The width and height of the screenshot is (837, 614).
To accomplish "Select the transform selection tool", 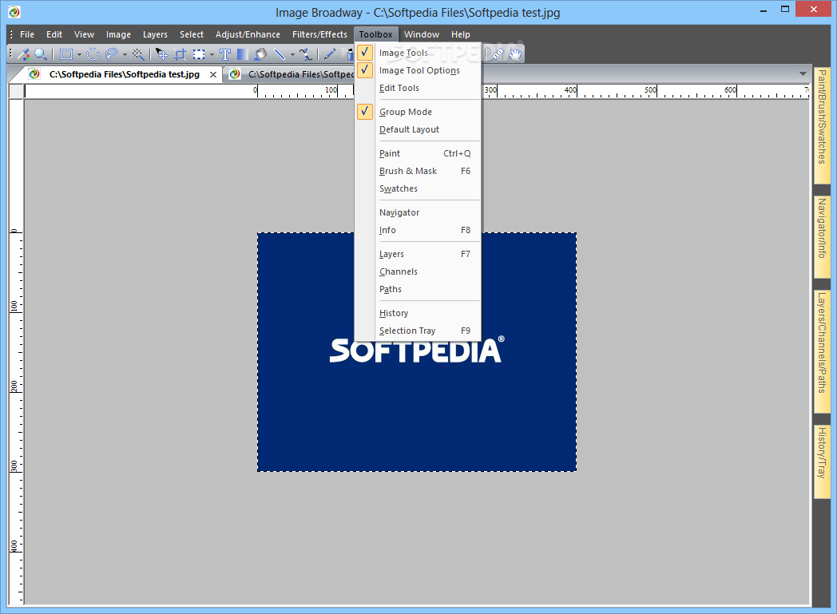I will (x=199, y=53).
